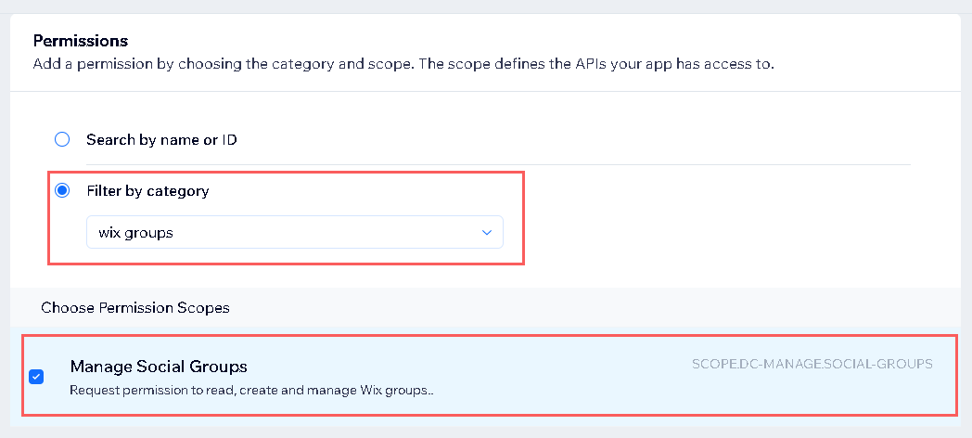Screen dimensions: 972x438
Task: Click the 'Request permission to read' description
Action: (251, 390)
